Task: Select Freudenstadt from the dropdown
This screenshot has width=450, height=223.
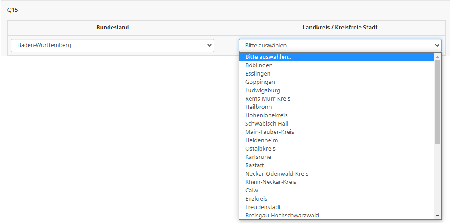Action: click(263, 207)
